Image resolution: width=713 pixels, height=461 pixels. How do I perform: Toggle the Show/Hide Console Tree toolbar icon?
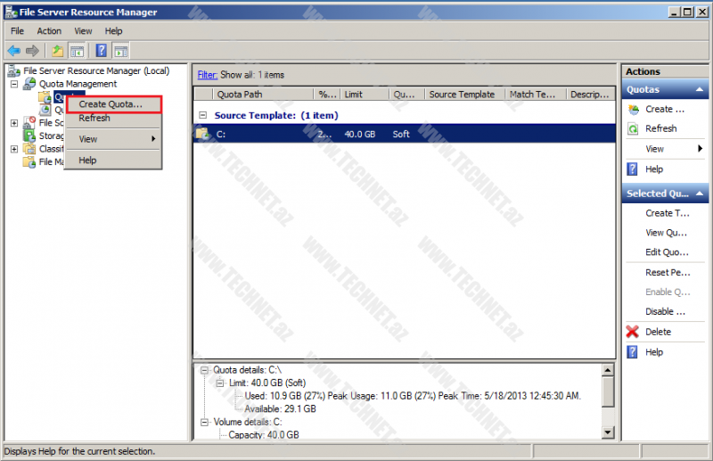pos(78,51)
